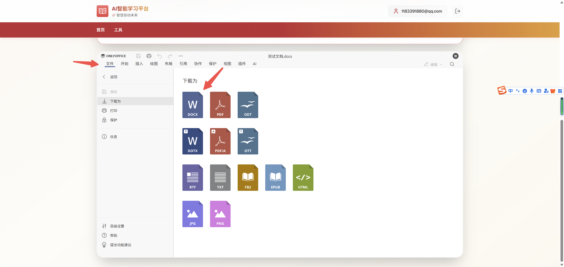Click the save icon in ONLYOFFICE header
Image resolution: width=564 pixels, height=267 pixels.
point(138,56)
